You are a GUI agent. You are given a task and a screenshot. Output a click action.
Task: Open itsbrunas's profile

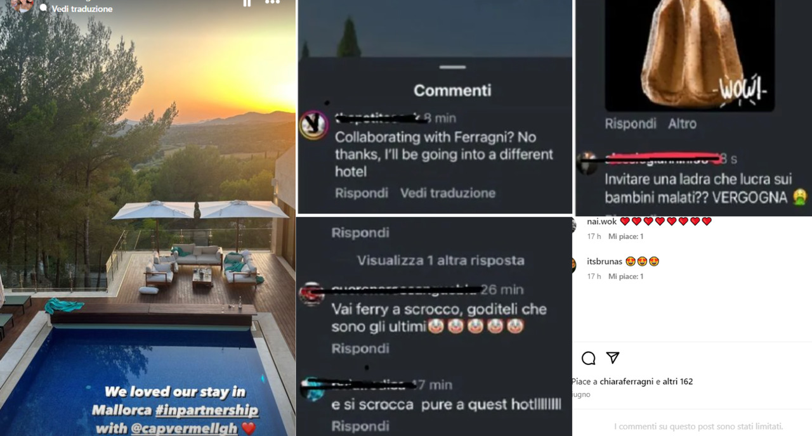pos(605,261)
